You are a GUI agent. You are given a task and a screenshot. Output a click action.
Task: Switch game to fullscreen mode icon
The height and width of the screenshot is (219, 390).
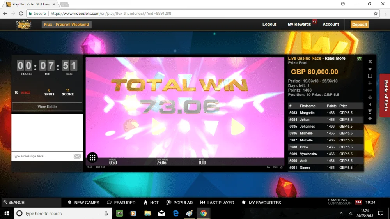coord(370,76)
